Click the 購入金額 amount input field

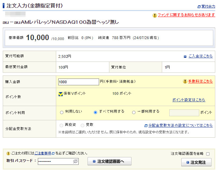[78, 82]
